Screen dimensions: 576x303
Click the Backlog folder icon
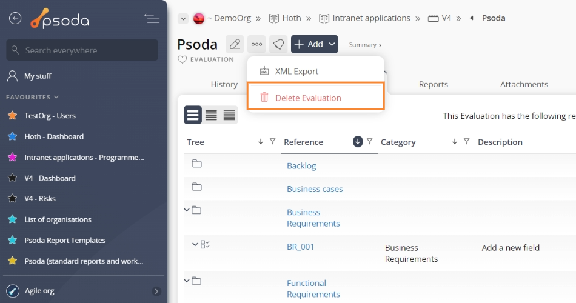pyautogui.click(x=196, y=164)
